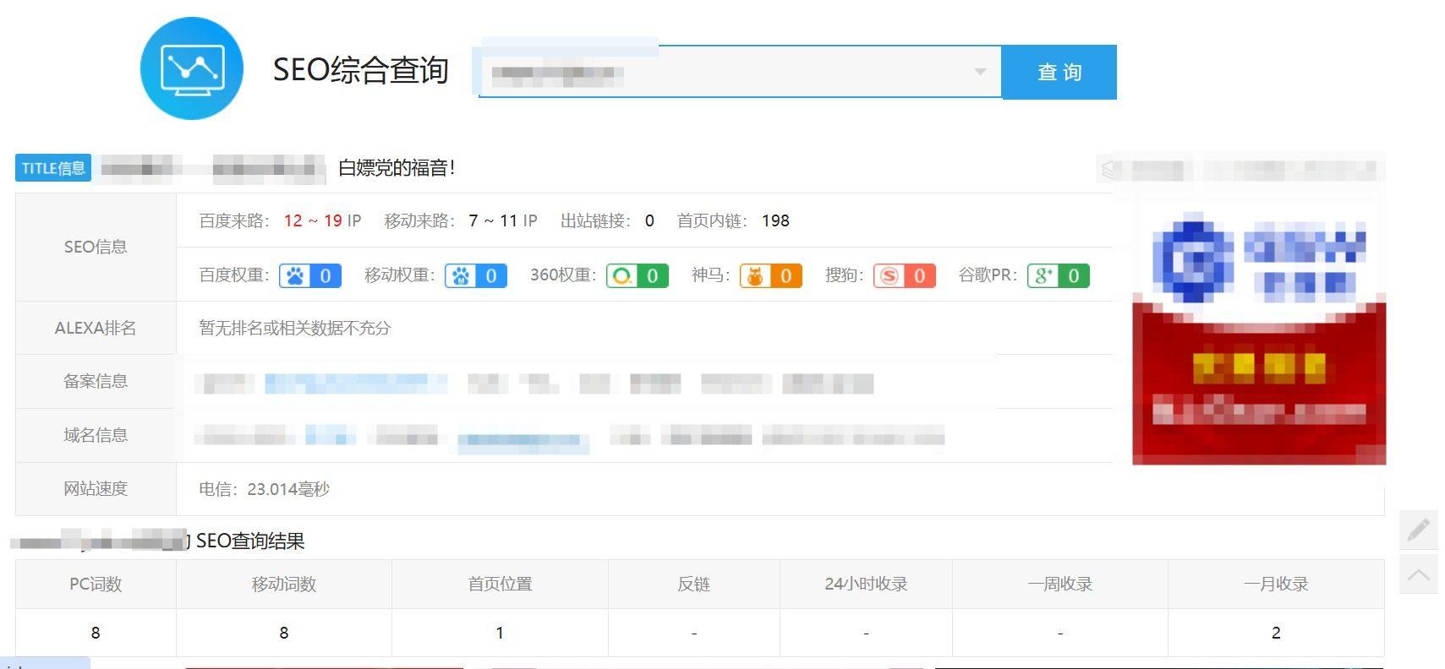Click the 首页位置 column header
This screenshot has width=1445, height=669.
[x=500, y=584]
